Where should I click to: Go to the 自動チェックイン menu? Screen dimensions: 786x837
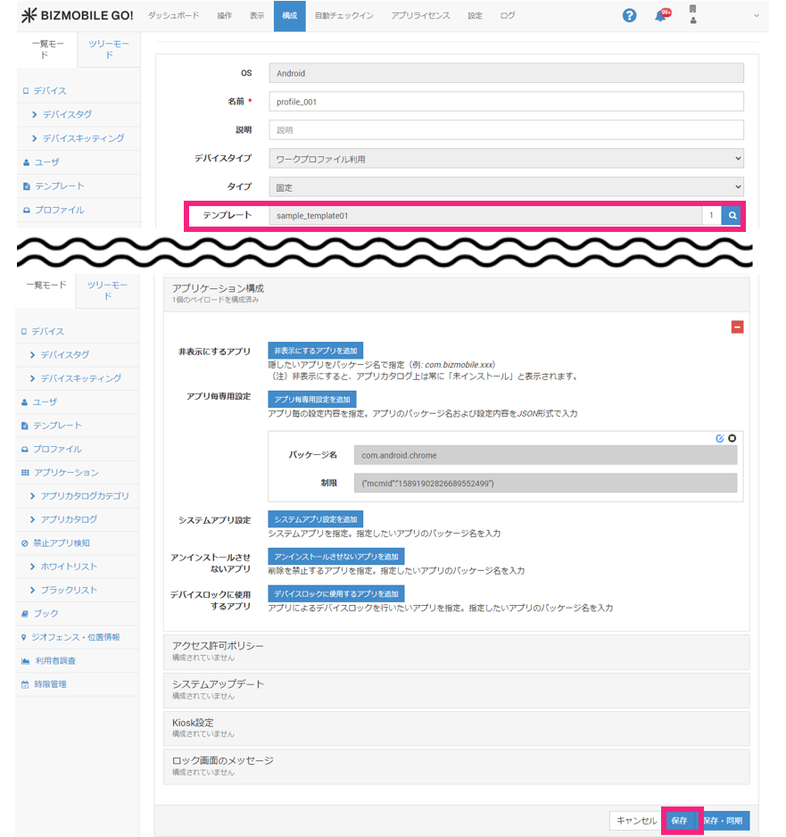pos(344,16)
